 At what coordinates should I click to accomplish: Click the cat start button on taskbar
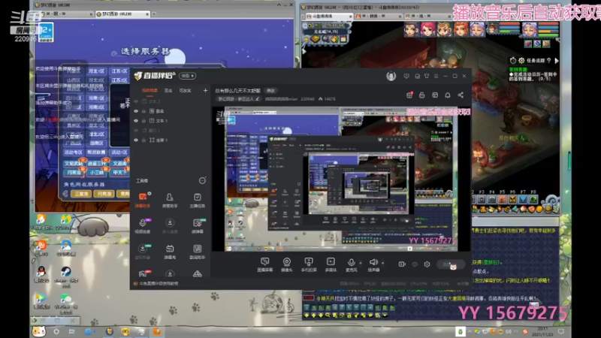click(x=39, y=331)
